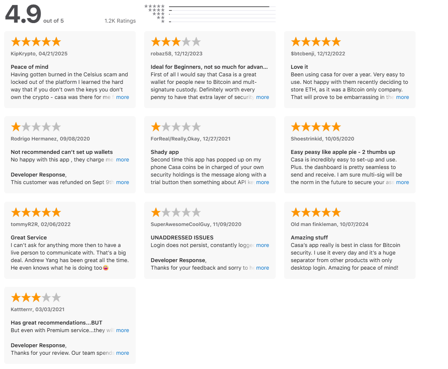Image resolution: width=448 pixels, height=369 pixels.
Task: Click the star rating on tommyR2R's review
Action: pyautogui.click(x=36, y=213)
